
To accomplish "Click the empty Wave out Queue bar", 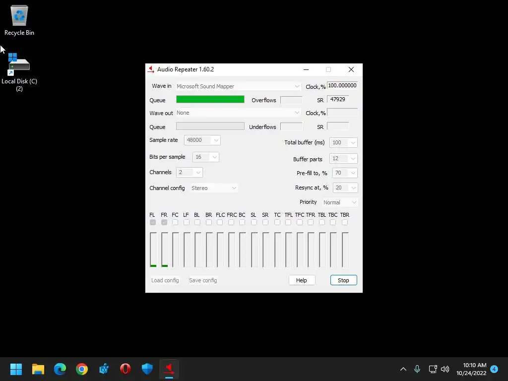I will (x=210, y=126).
